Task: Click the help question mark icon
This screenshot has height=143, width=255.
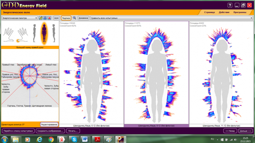Action: (229, 5)
